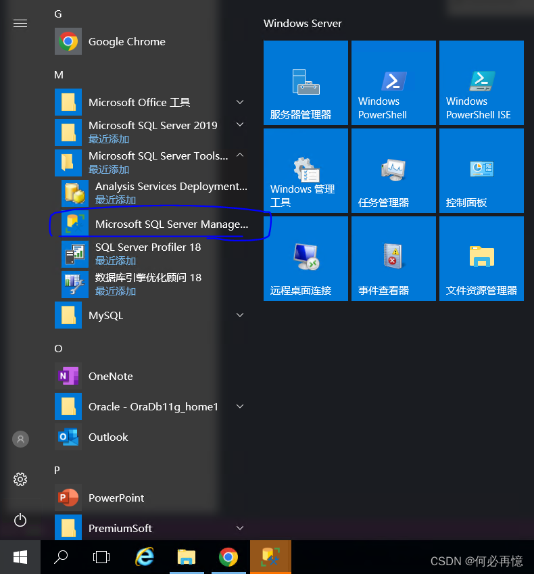
Task: Expand Microsoft Office 工具 folder chevron
Action: click(240, 102)
